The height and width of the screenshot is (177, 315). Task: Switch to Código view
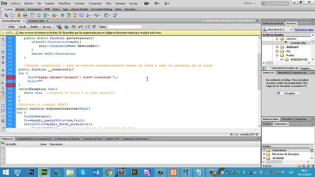(11, 27)
